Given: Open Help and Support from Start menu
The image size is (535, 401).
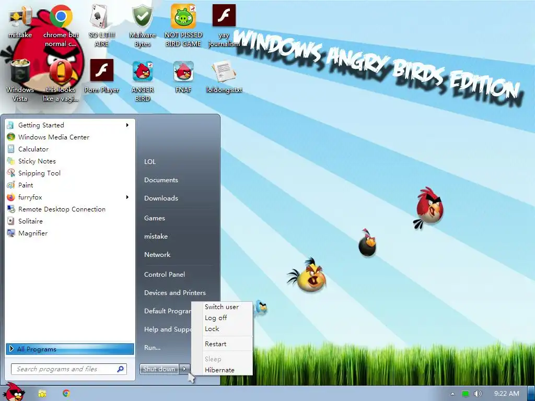Looking at the screenshot, I should tap(167, 329).
